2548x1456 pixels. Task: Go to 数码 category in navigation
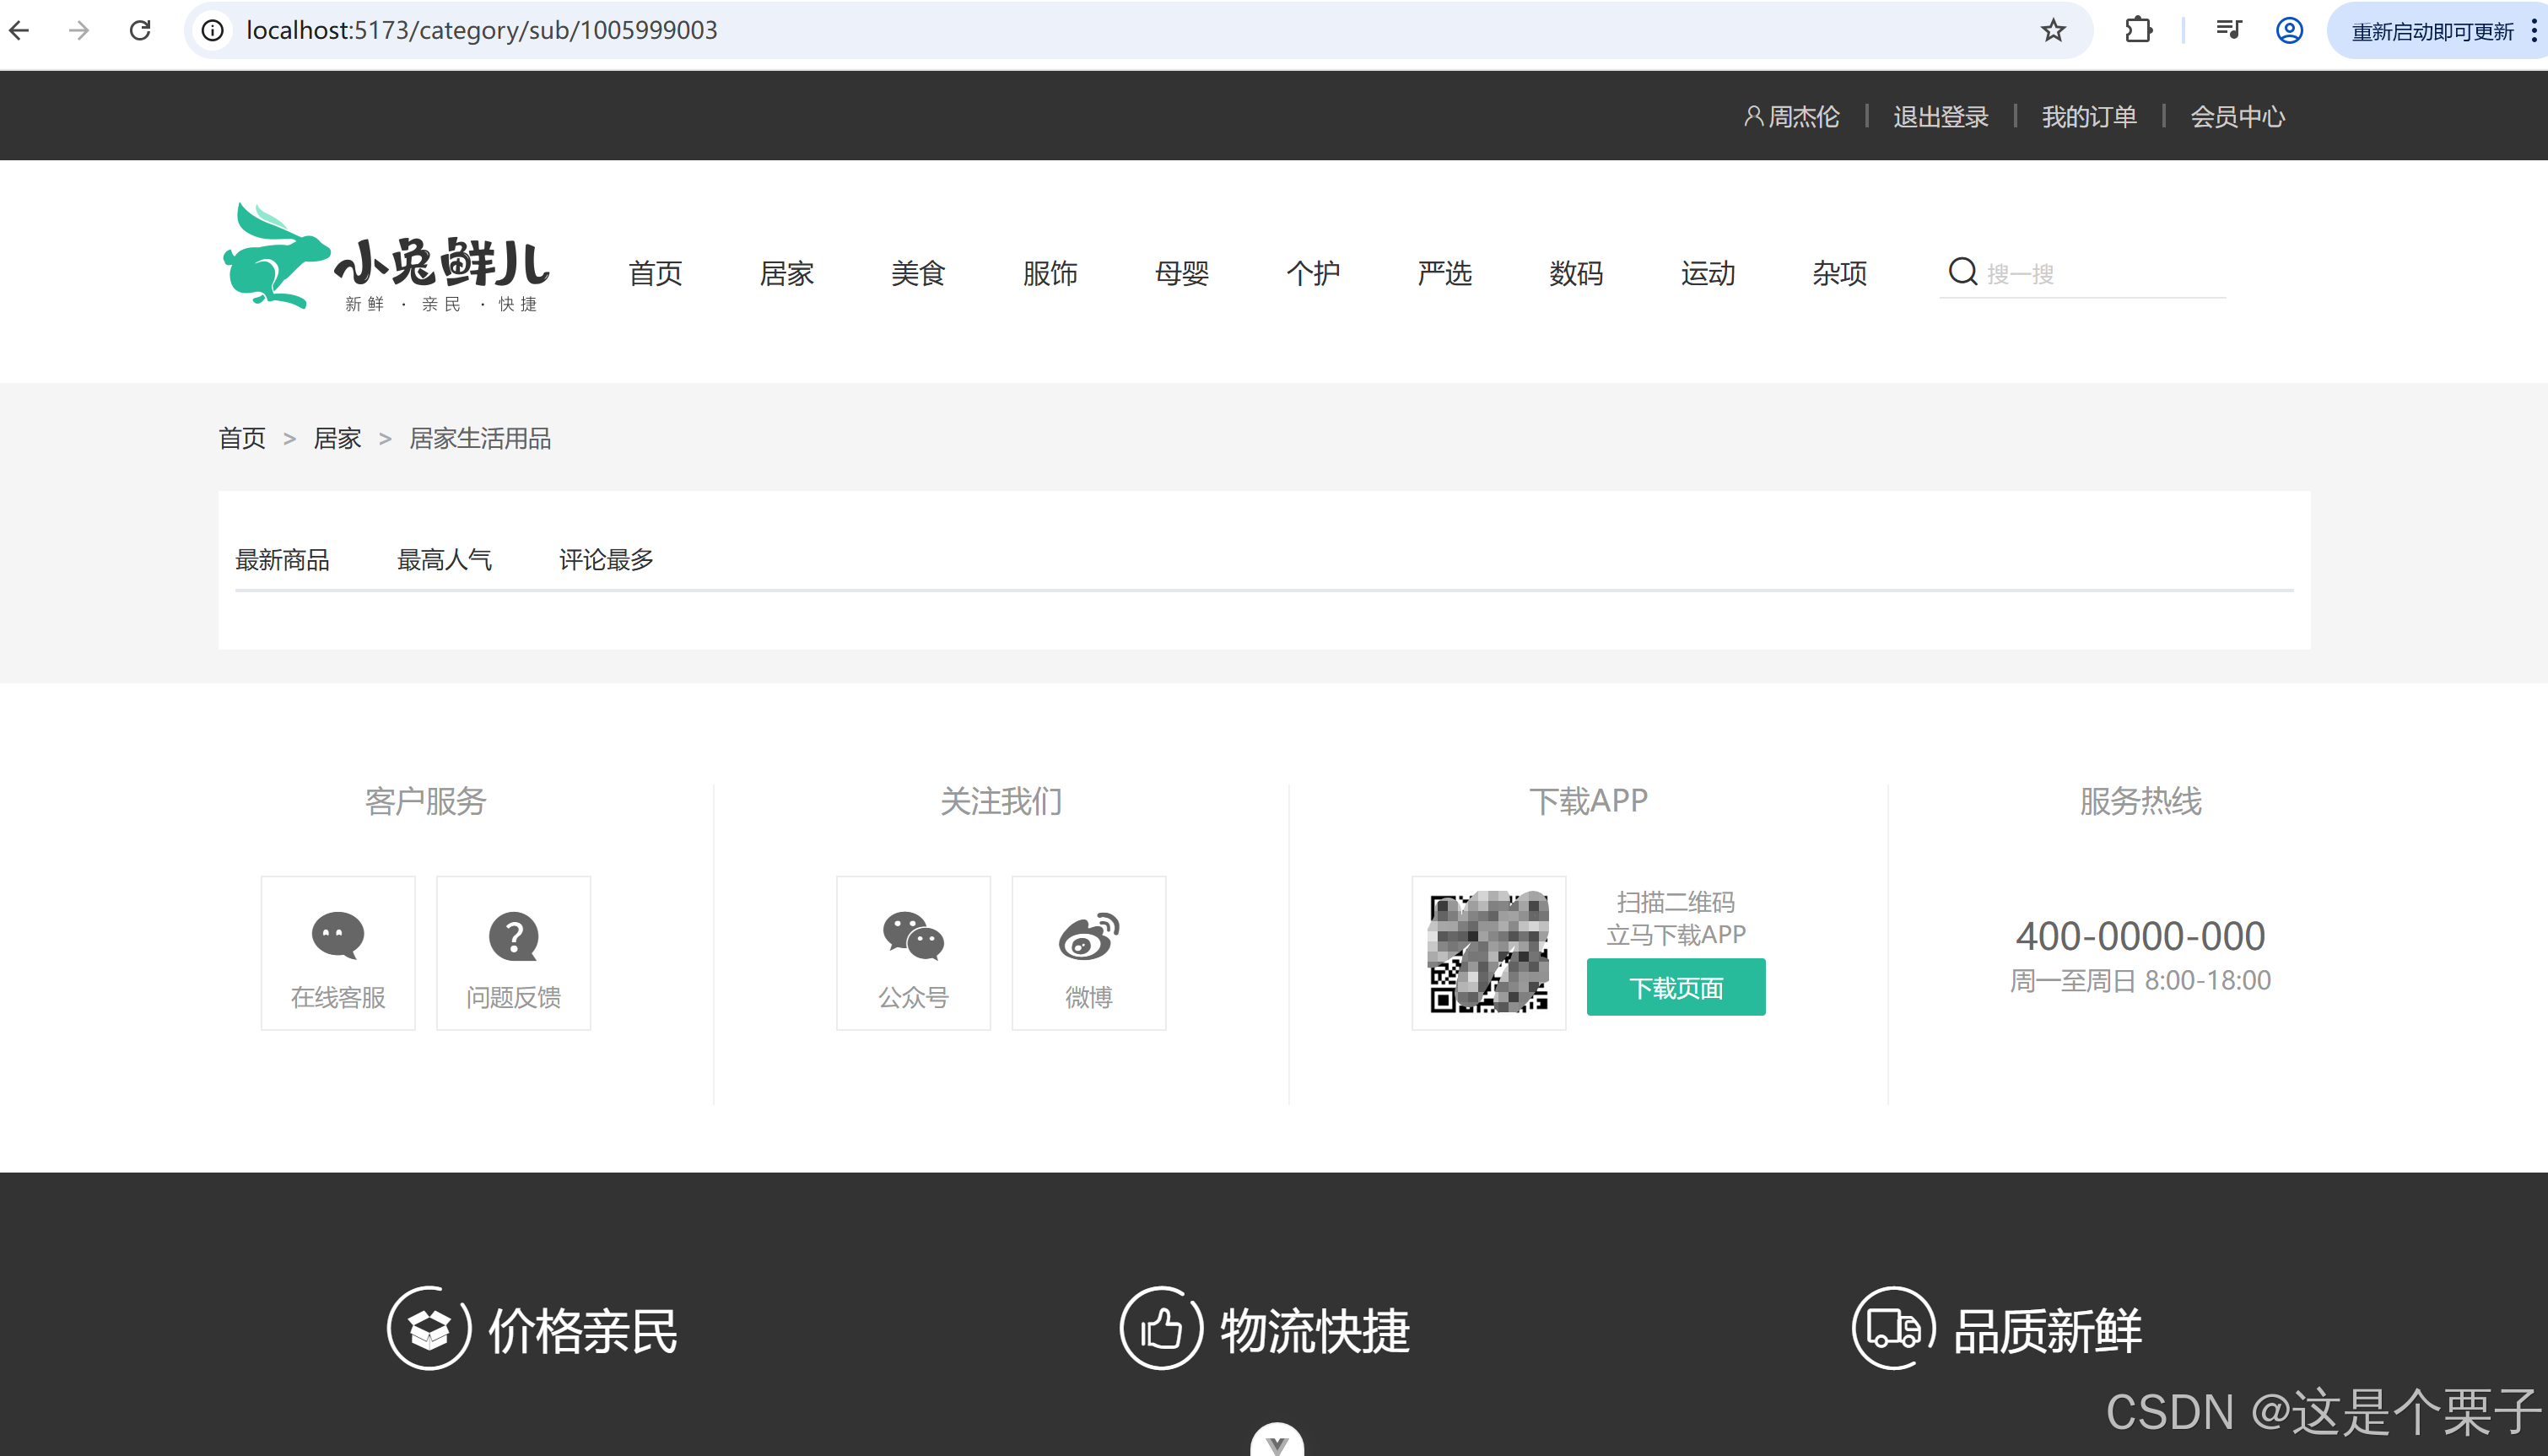coord(1575,273)
